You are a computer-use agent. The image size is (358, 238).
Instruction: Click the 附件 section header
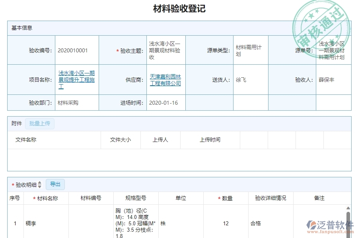16,123
